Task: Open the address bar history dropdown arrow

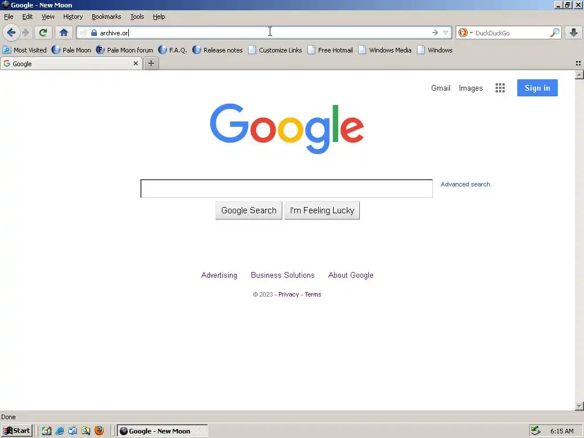Action: tap(445, 33)
